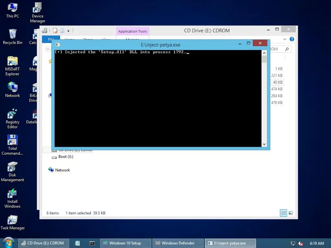Expand the Explorer ribbon chevron

285,39
